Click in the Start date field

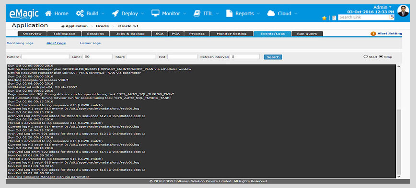tap(141, 56)
